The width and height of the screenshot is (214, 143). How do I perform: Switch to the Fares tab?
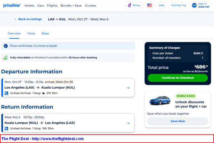click(31, 33)
